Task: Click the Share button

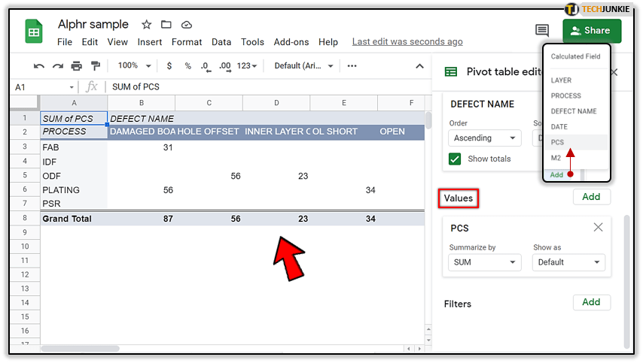Action: click(592, 31)
